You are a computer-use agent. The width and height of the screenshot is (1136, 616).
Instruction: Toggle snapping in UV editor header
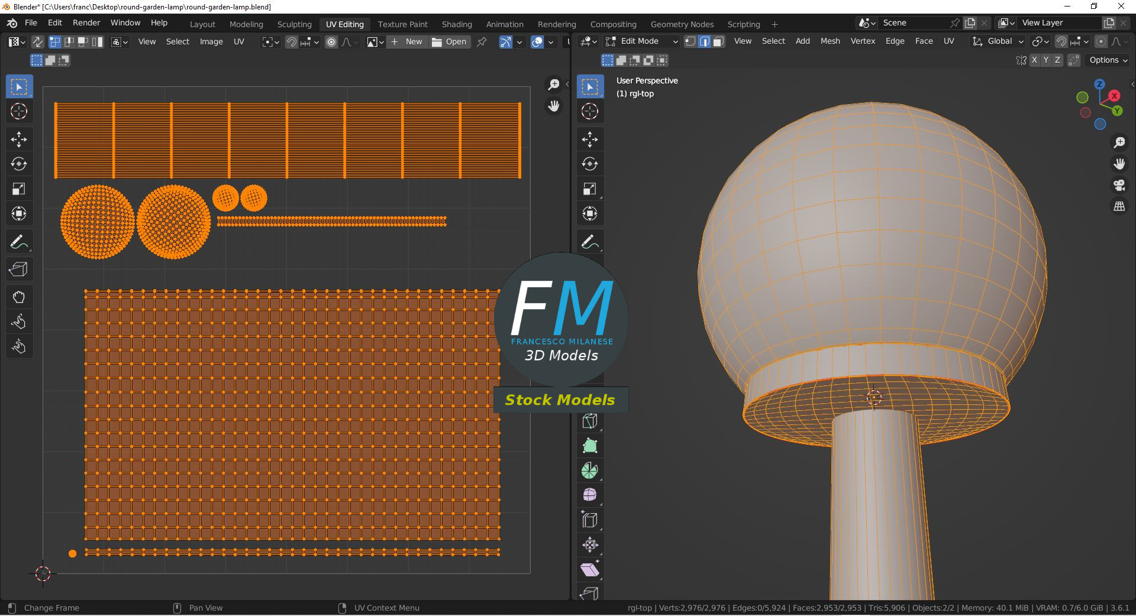pyautogui.click(x=292, y=42)
